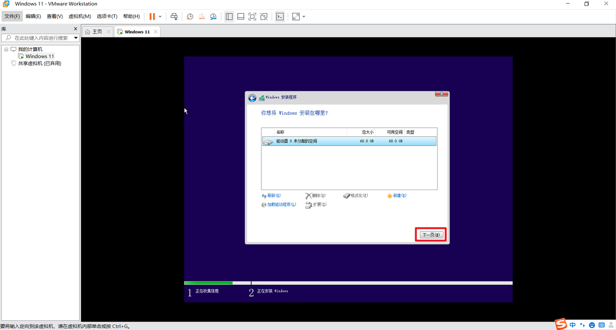Viewport: 616px width, 330px height.
Task: Toggle the Sogou punctuation mode icon
Action: (x=582, y=325)
